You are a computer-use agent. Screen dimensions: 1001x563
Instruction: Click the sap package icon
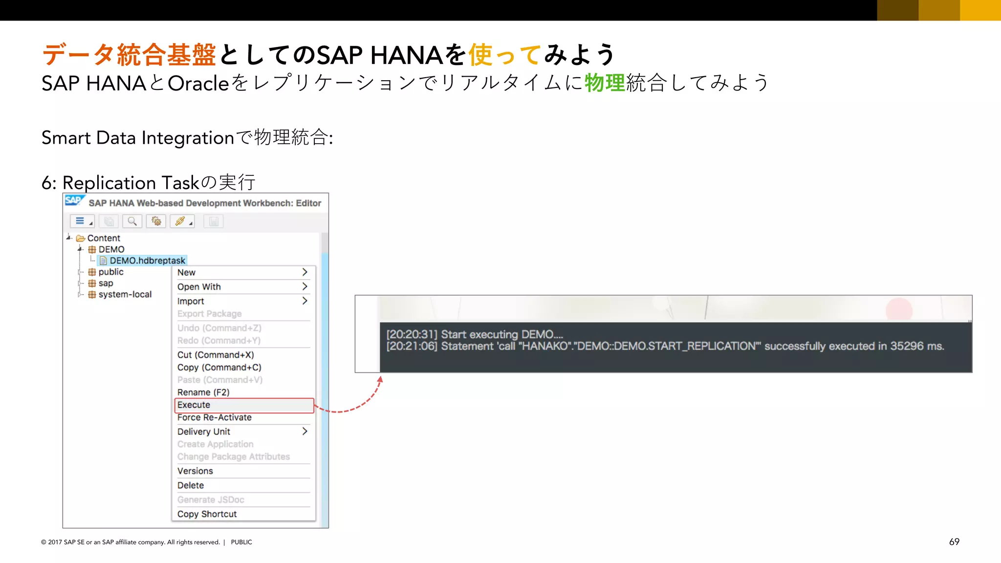[92, 283]
